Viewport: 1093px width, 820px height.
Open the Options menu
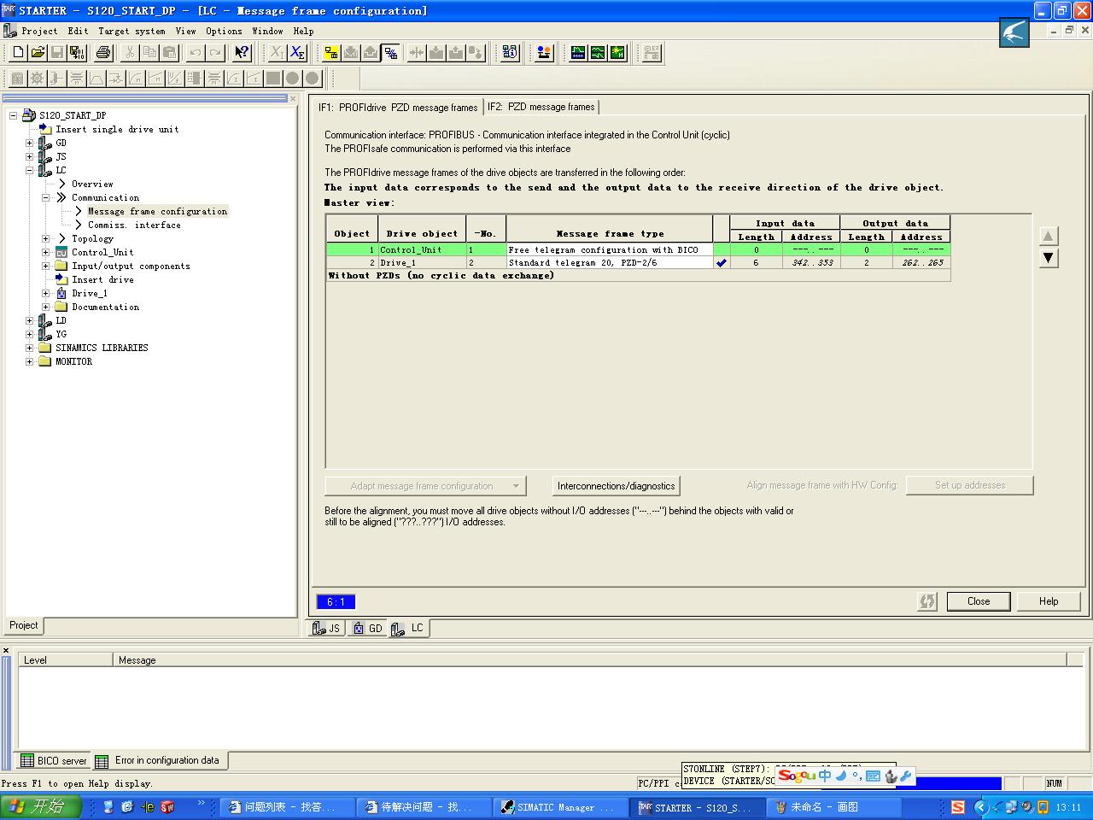[224, 31]
